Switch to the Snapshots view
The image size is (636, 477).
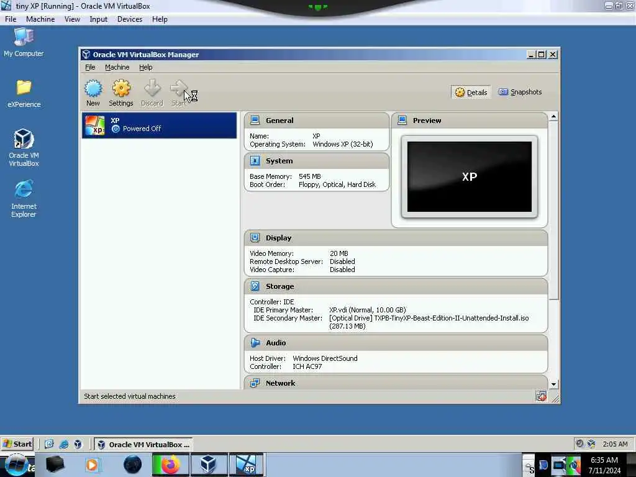pos(520,92)
